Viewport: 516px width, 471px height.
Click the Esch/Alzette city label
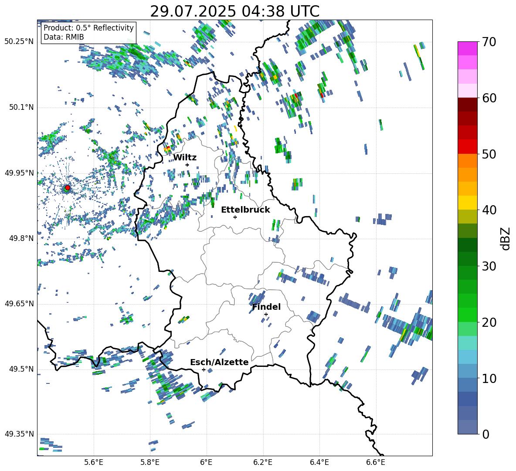(x=219, y=362)
